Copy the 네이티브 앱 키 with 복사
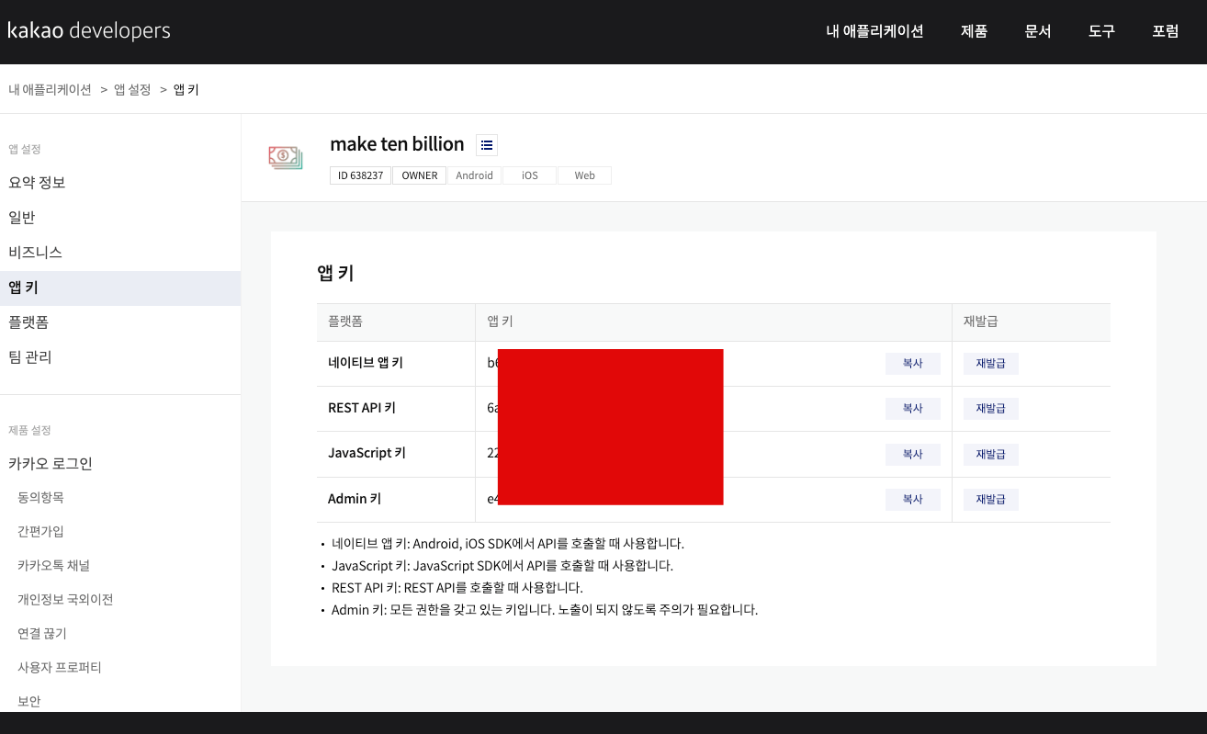1207x734 pixels. (913, 364)
